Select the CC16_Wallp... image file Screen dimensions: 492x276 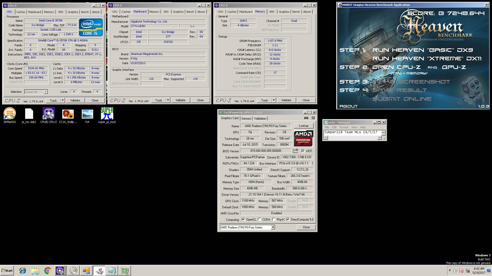point(68,116)
